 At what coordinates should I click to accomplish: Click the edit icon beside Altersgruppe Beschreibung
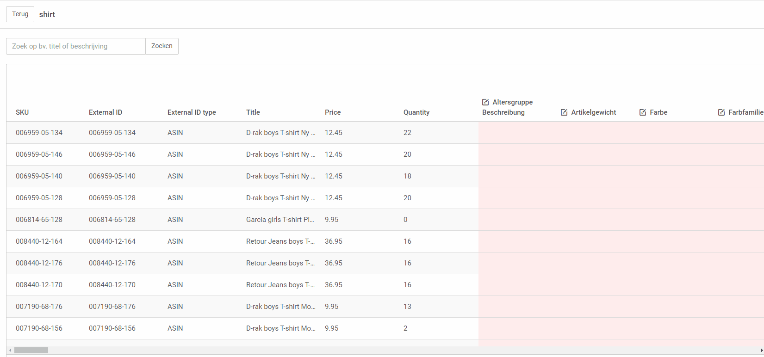[485, 102]
